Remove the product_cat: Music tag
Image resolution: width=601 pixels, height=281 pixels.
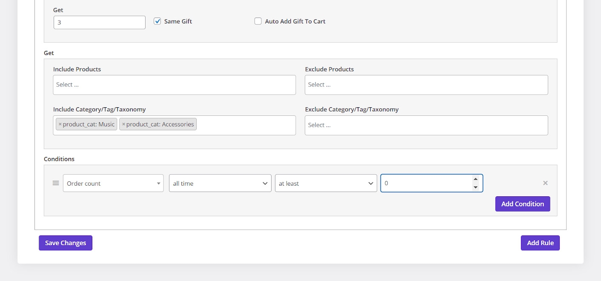tap(60, 124)
